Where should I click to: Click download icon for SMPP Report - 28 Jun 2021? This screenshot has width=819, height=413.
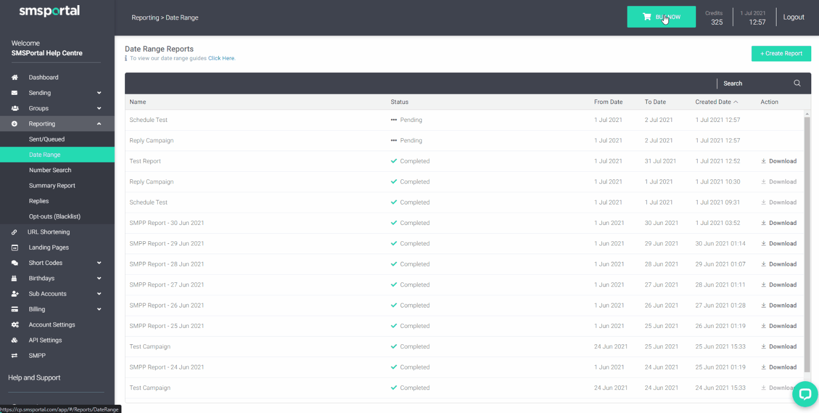coord(764,264)
